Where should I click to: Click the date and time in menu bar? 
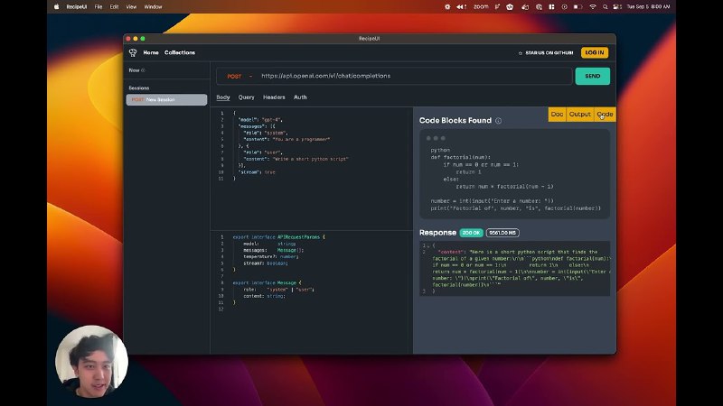[648, 7]
